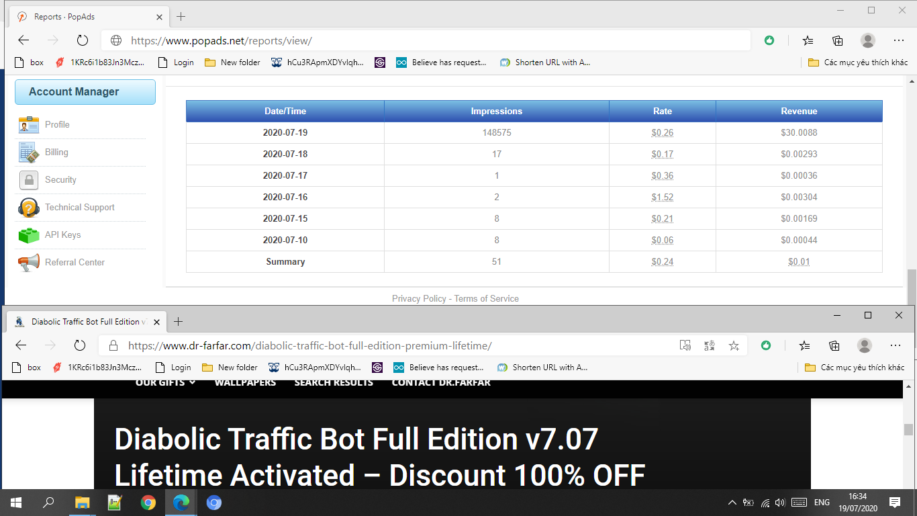This screenshot has width=917, height=516.
Task: Click purple bookmark icon in PopAds window
Action: tap(379, 62)
